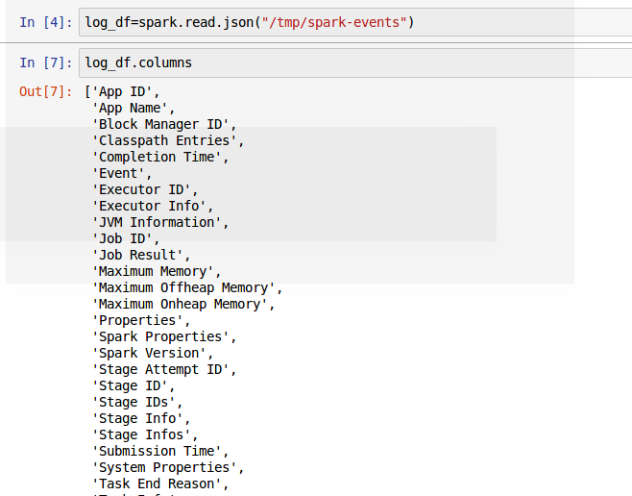Click the 'Executor ID' output line
This screenshot has width=632, height=496.
(x=145, y=190)
